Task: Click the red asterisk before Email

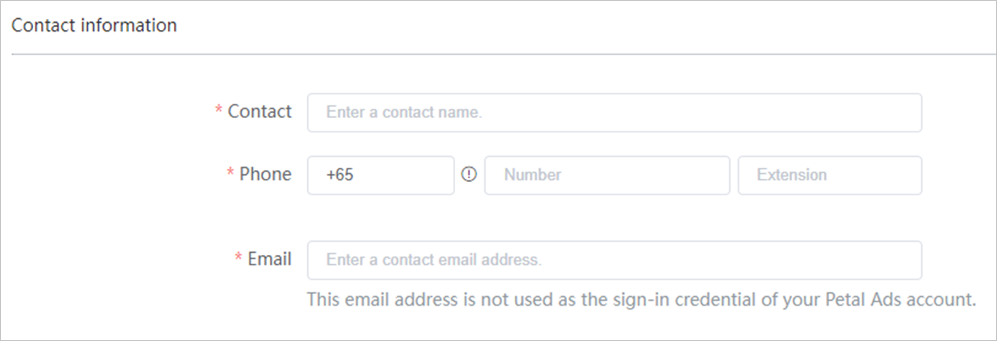Action: 239,259
